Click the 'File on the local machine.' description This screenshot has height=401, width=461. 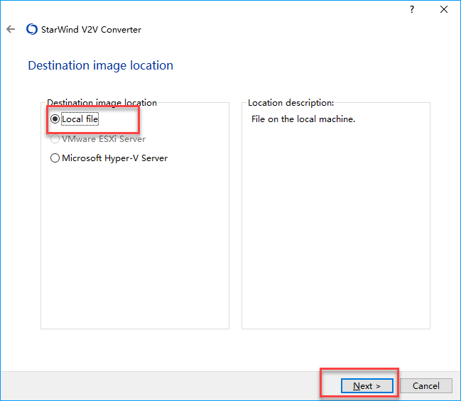[303, 119]
